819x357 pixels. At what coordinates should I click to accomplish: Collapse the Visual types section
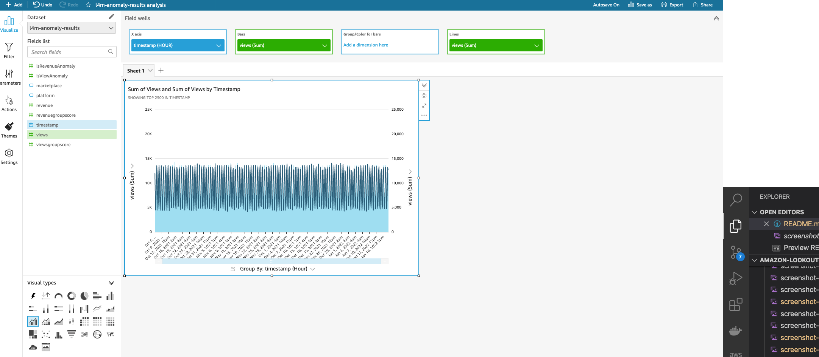111,283
